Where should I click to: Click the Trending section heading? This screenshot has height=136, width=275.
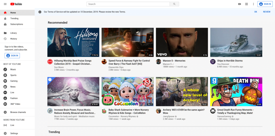coord(54,132)
